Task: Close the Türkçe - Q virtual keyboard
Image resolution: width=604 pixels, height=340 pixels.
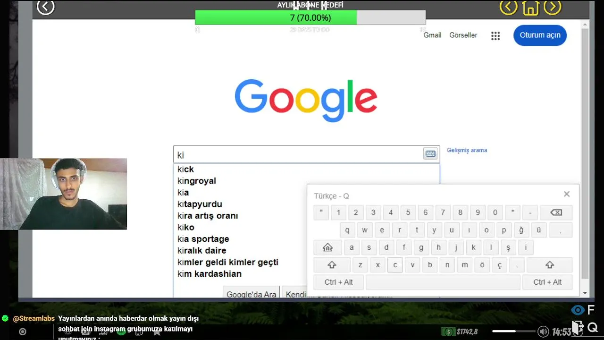Action: tap(567, 194)
